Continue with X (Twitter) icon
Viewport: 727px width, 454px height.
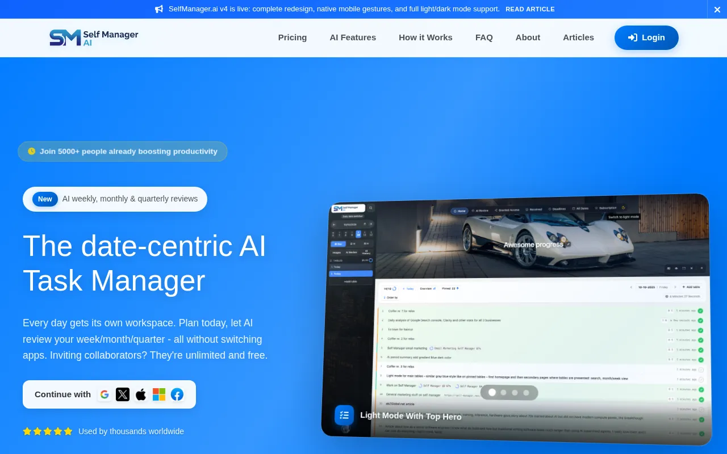[x=123, y=394]
